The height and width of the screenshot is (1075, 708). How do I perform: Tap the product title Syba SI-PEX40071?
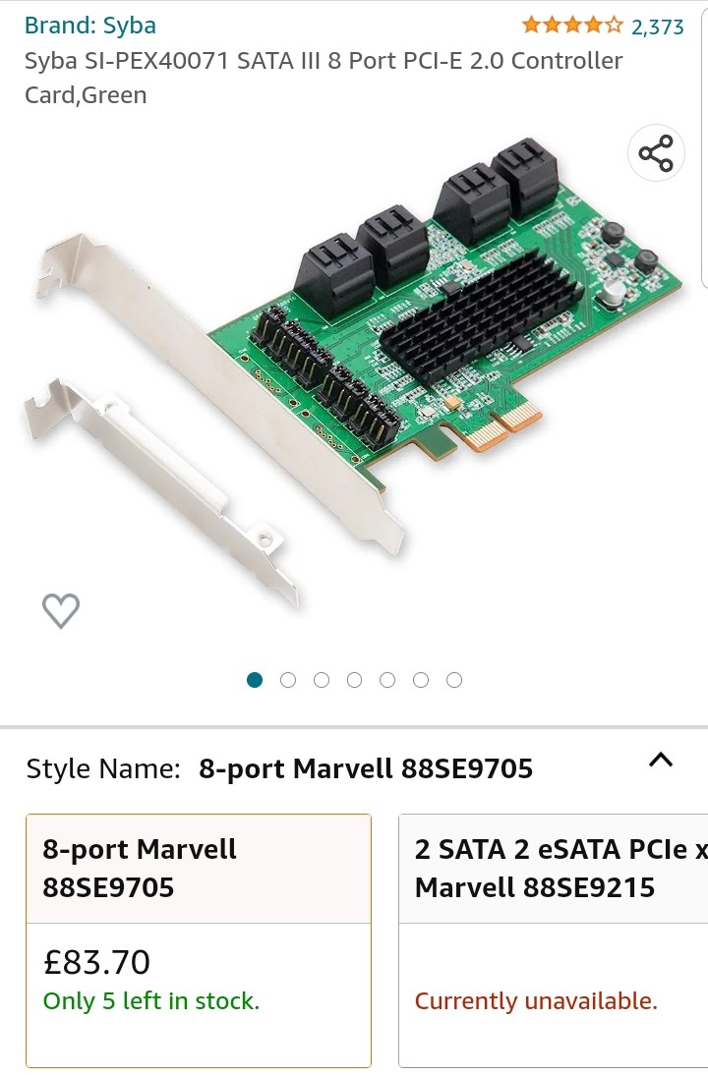(324, 78)
